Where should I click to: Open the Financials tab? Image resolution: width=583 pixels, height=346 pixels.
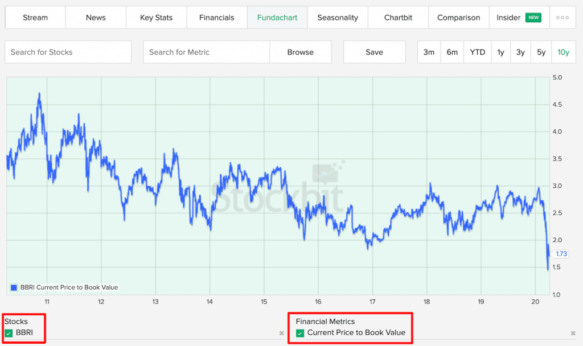217,18
